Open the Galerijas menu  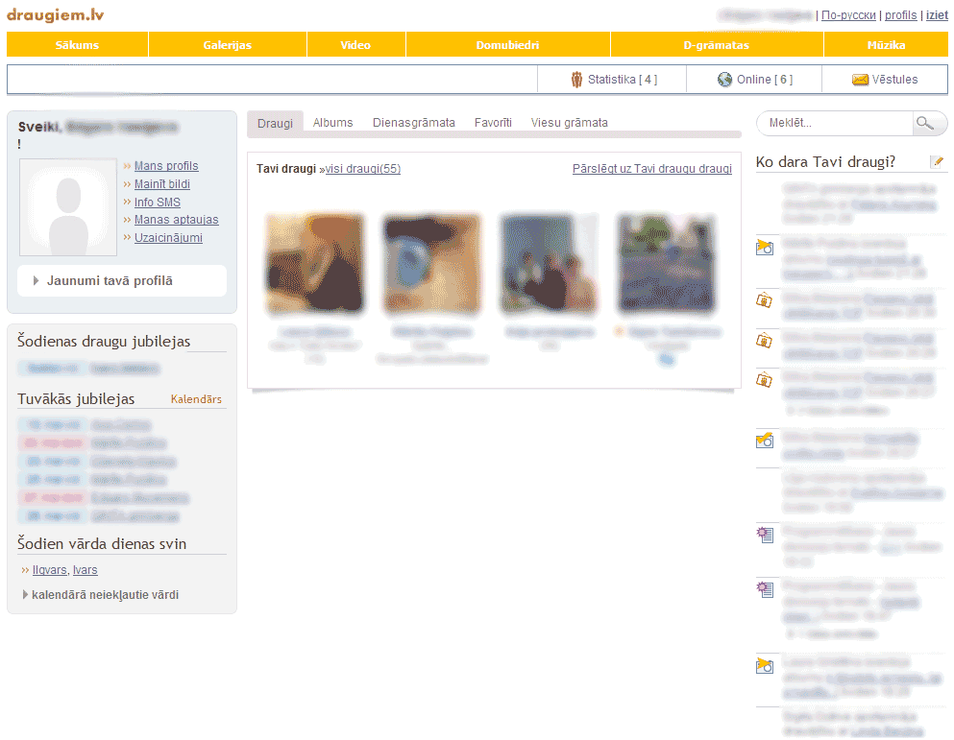click(228, 45)
